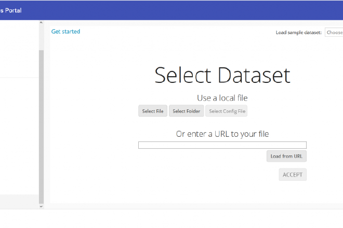Click the Select Dataset heading
This screenshot has width=343, height=228.
tap(222, 75)
